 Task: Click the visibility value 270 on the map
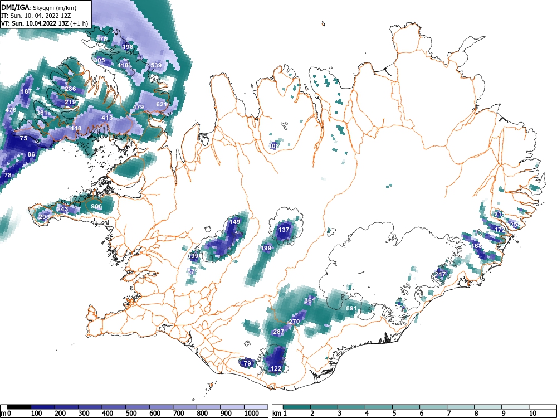click(x=294, y=322)
